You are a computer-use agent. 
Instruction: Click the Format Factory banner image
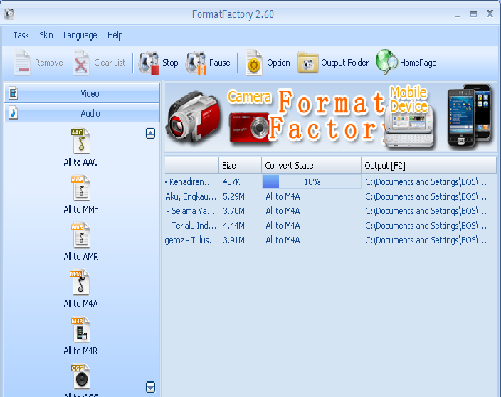click(331, 117)
